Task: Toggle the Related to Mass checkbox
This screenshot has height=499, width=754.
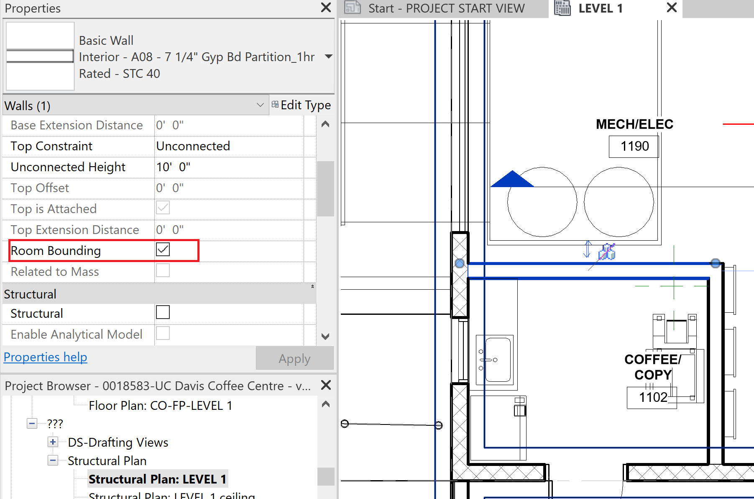Action: [163, 270]
